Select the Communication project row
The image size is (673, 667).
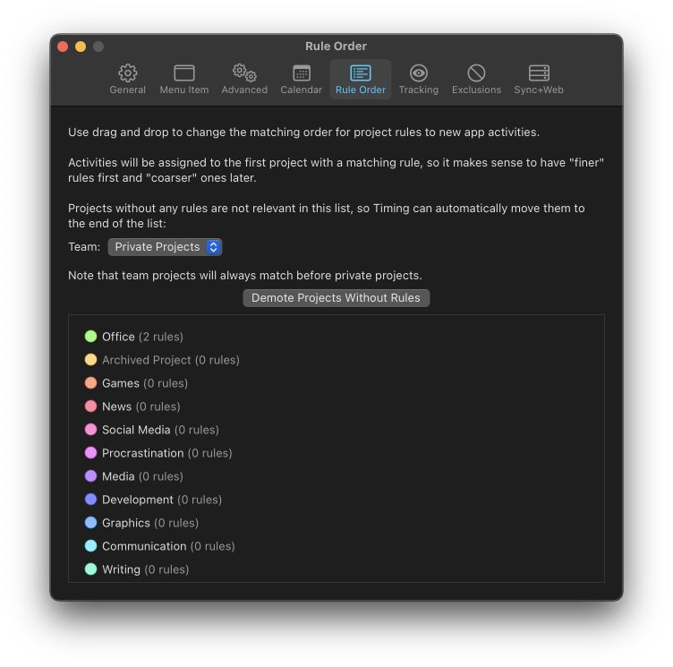pyautogui.click(x=167, y=546)
